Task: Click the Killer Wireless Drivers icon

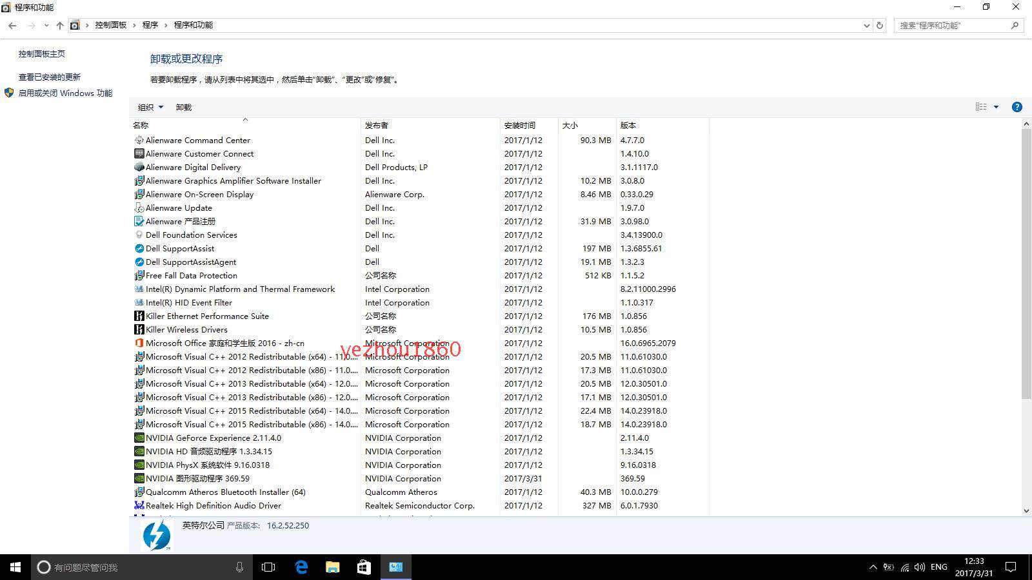Action: (x=139, y=329)
